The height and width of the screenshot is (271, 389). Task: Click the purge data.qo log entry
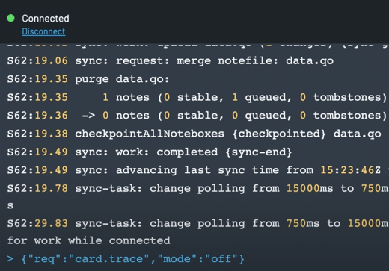88,79
